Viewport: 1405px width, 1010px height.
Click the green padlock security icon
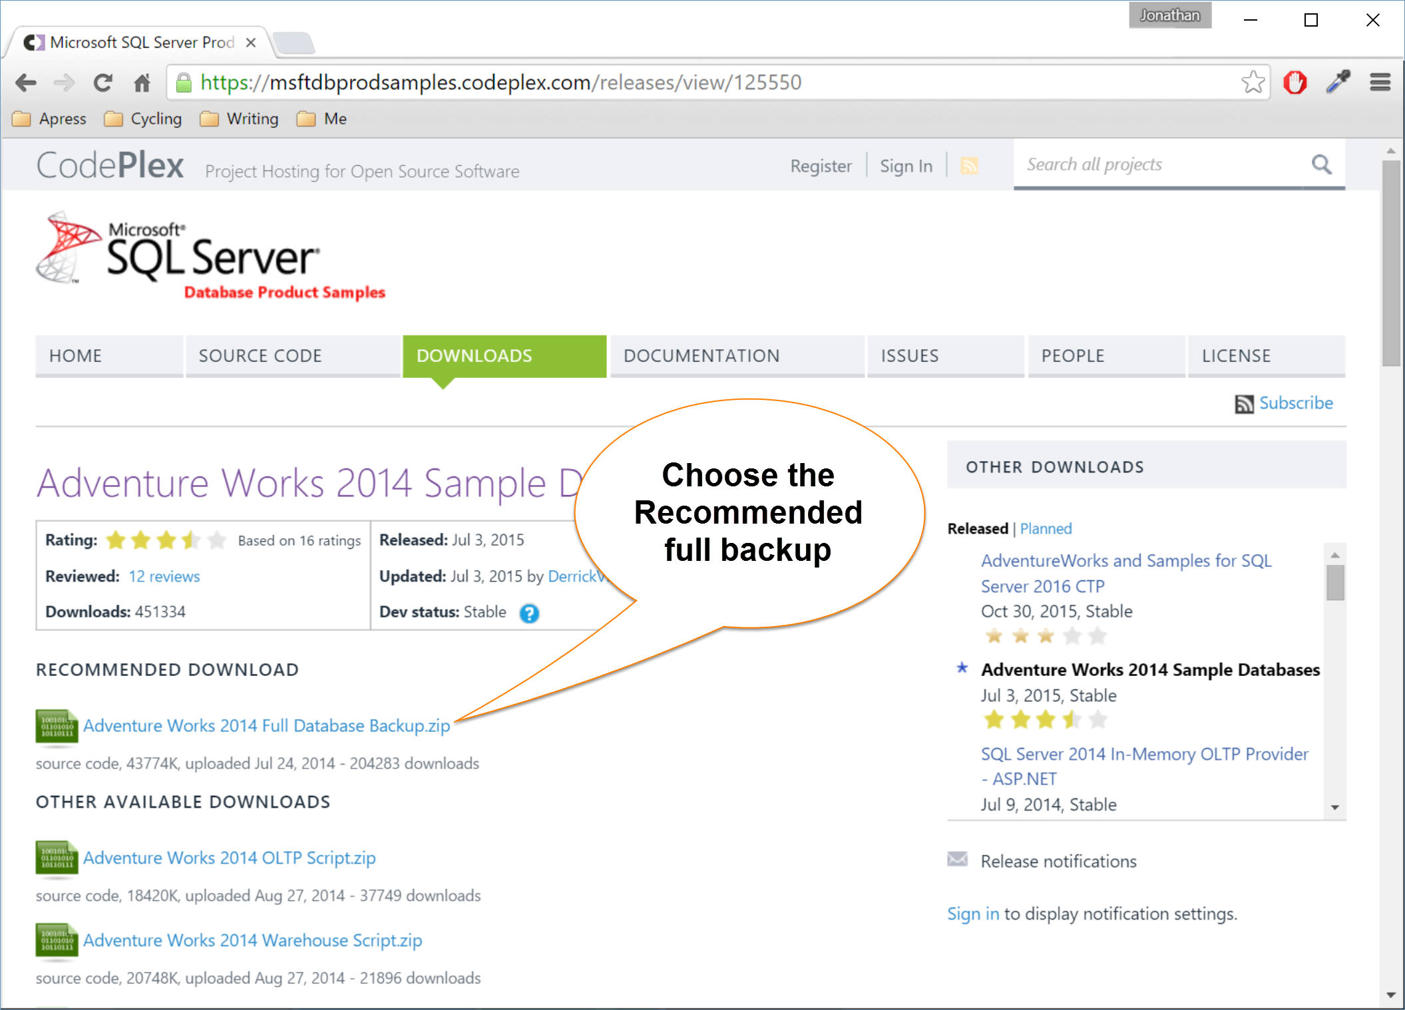(184, 83)
